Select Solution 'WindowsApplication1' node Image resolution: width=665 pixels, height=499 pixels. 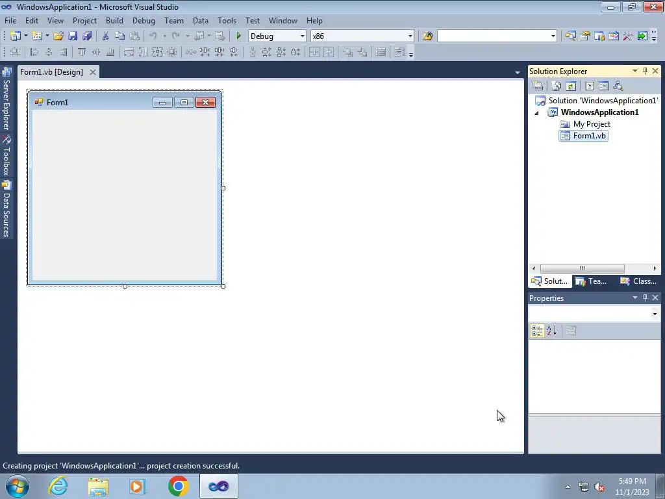pyautogui.click(x=596, y=101)
